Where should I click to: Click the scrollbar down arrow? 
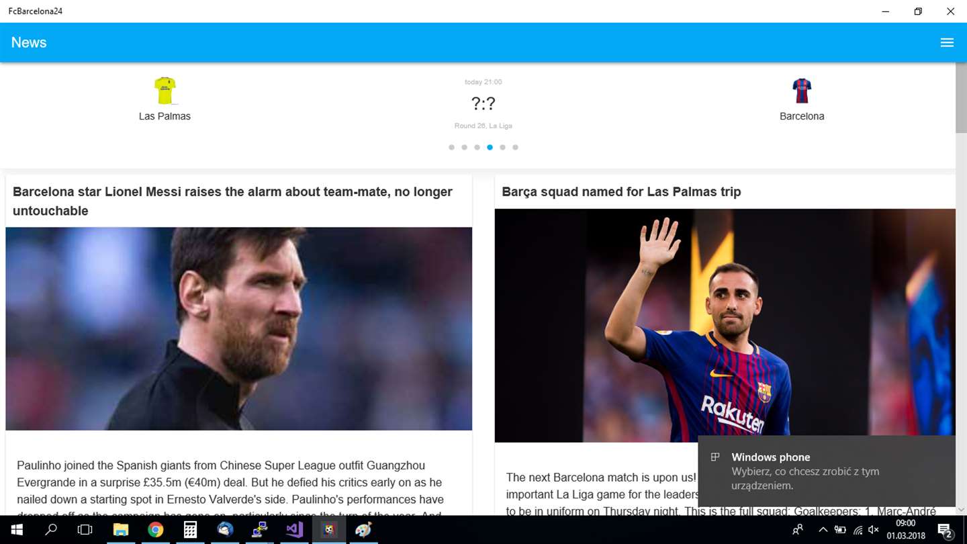(961, 510)
